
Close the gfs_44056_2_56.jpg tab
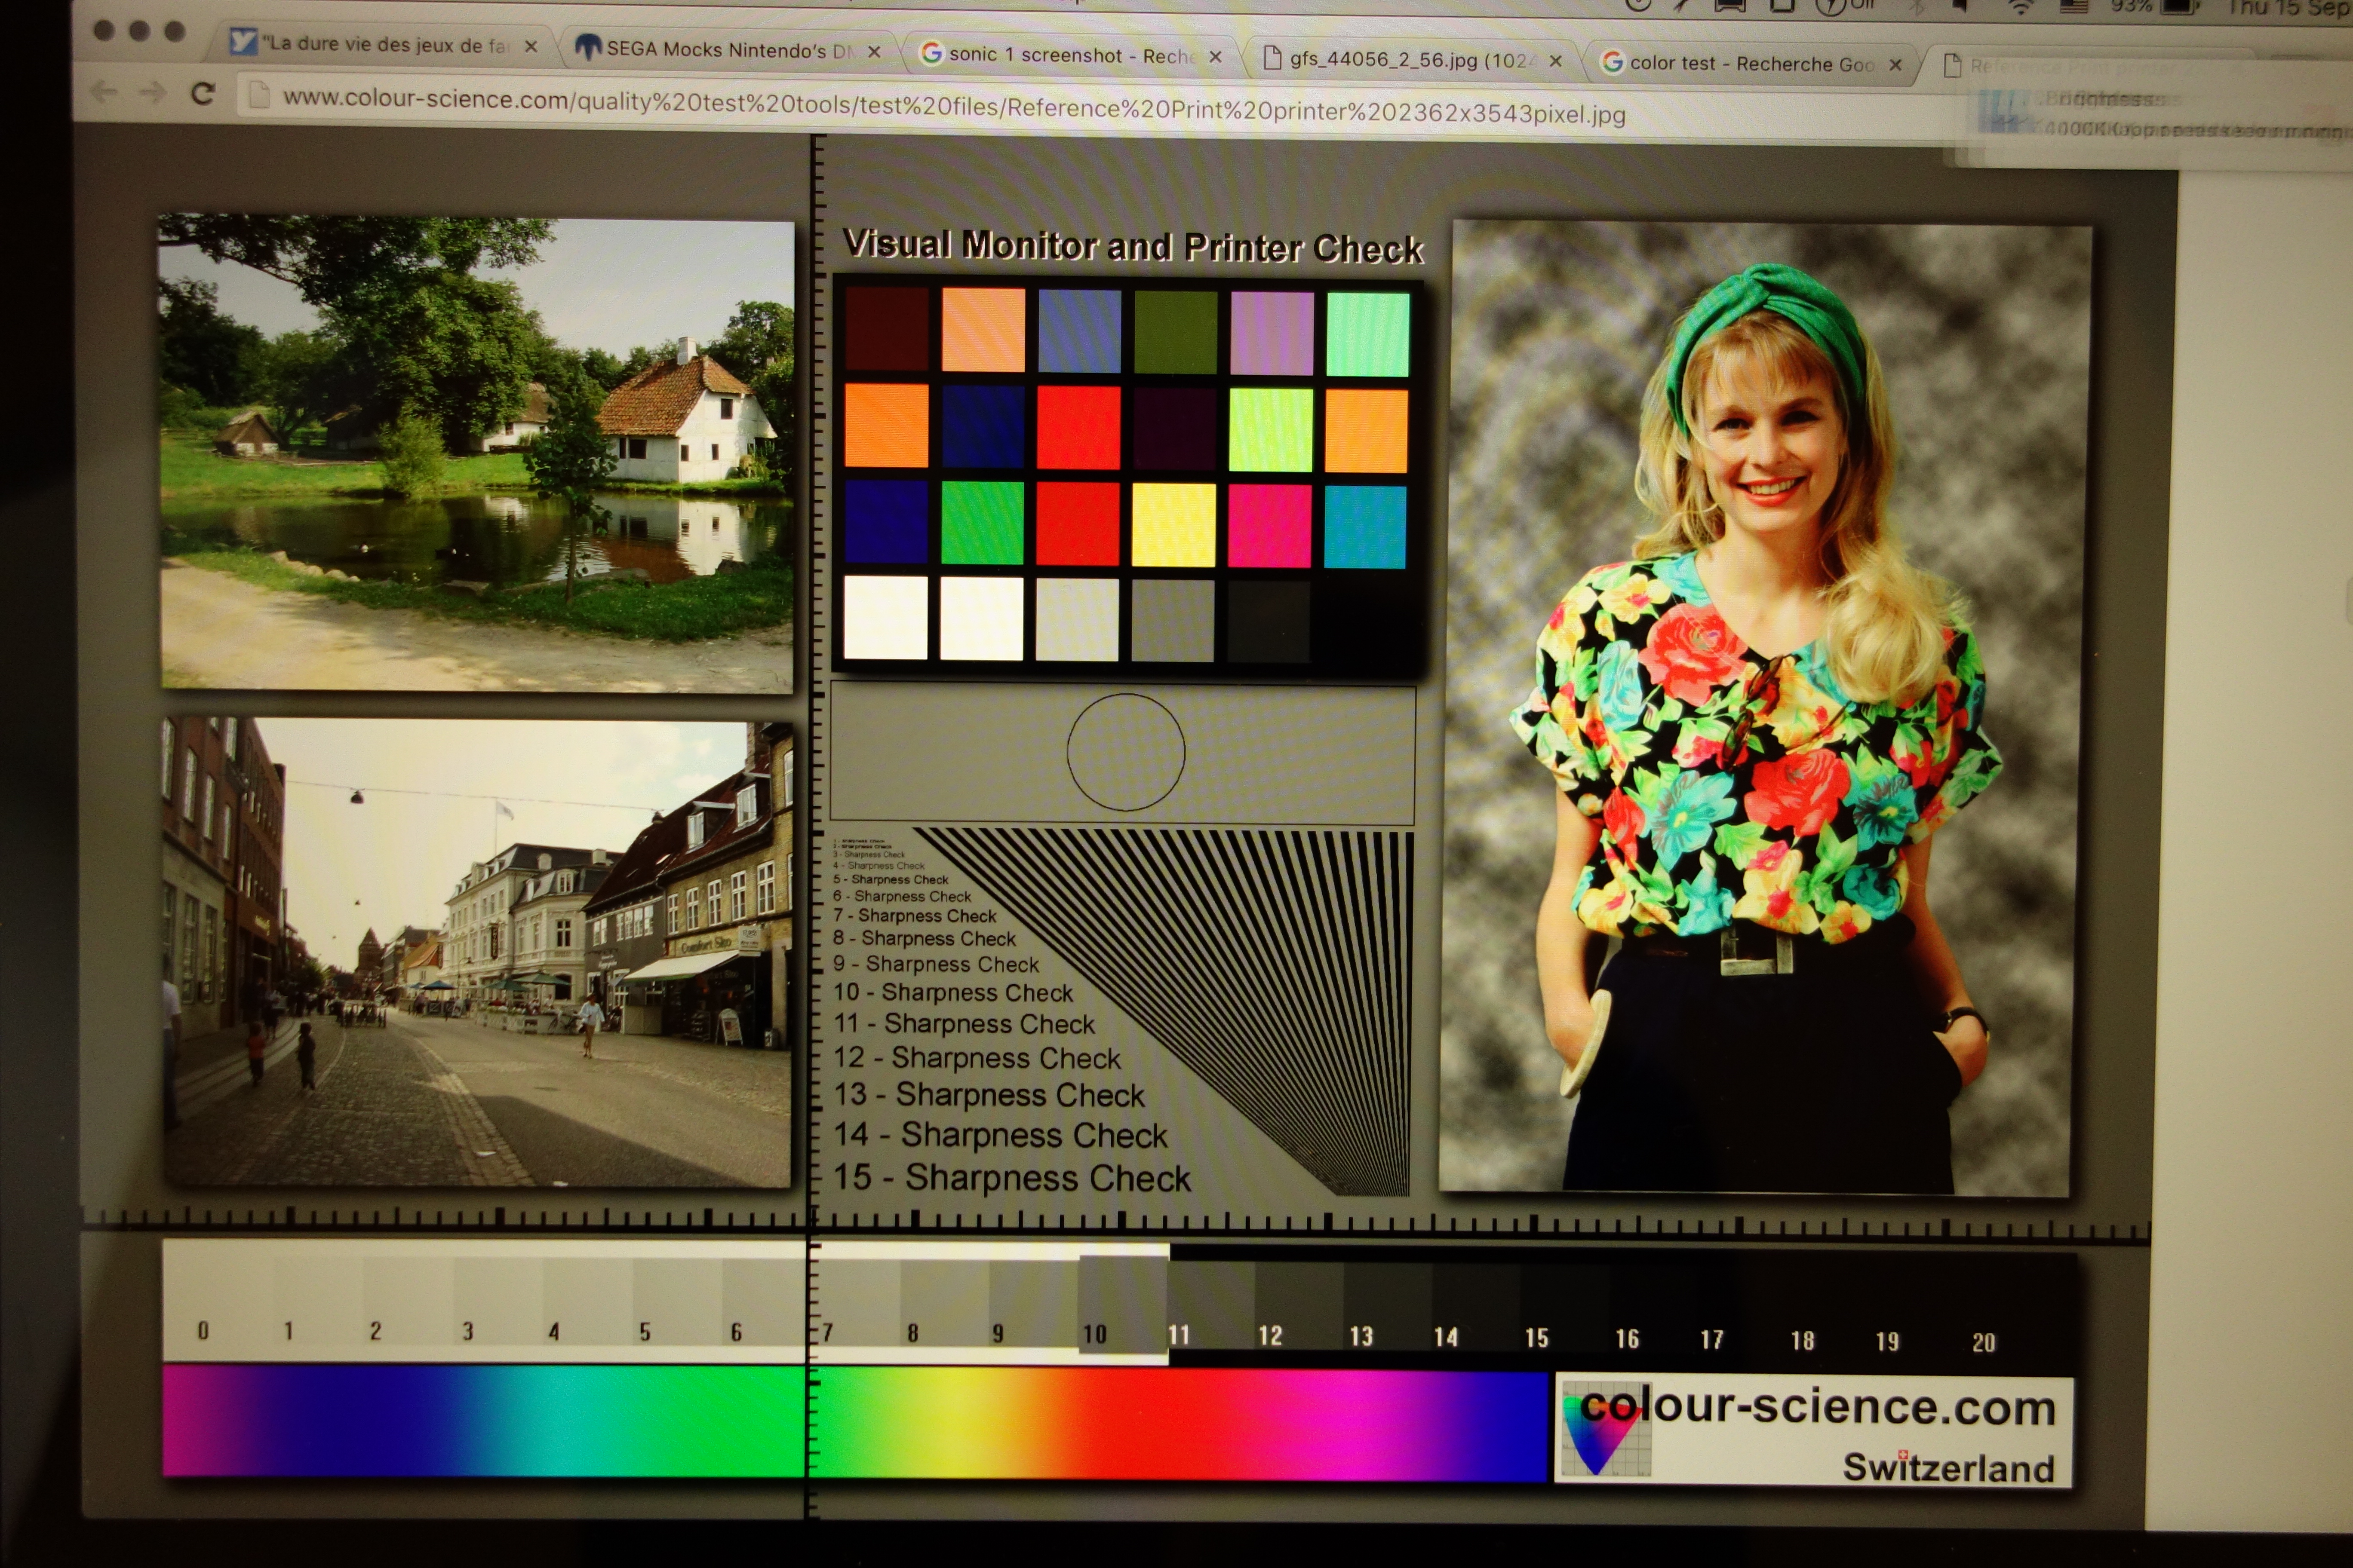pos(1556,61)
